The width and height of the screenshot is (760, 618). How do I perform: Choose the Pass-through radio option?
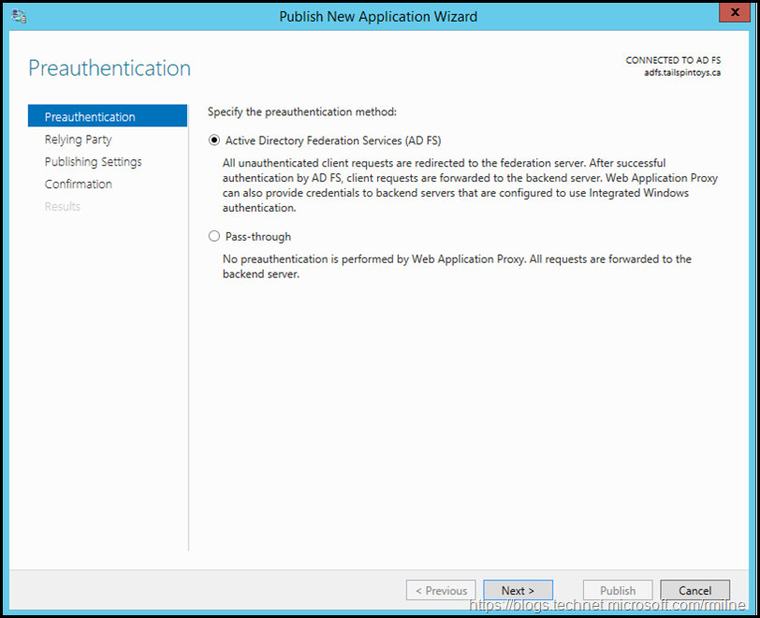click(214, 237)
